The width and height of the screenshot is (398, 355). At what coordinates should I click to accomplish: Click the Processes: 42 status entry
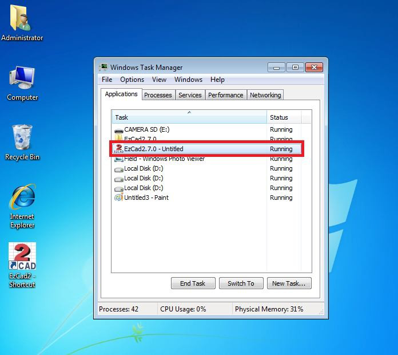click(118, 309)
